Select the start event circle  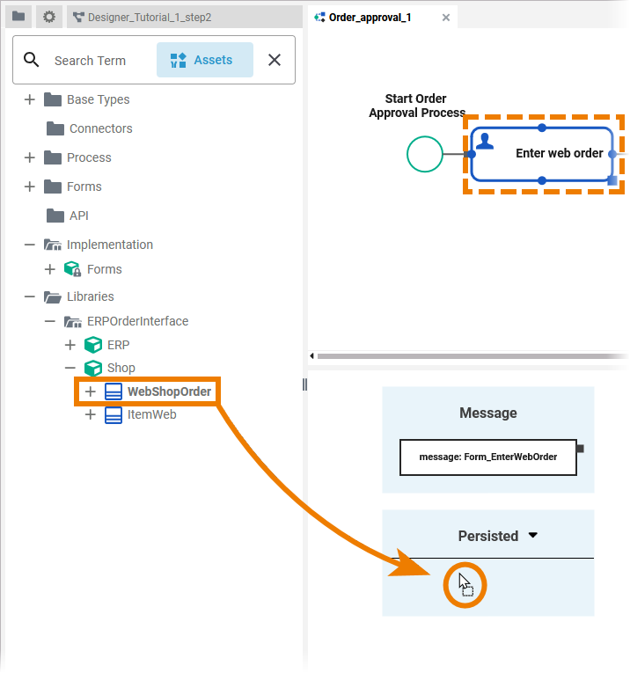425,154
